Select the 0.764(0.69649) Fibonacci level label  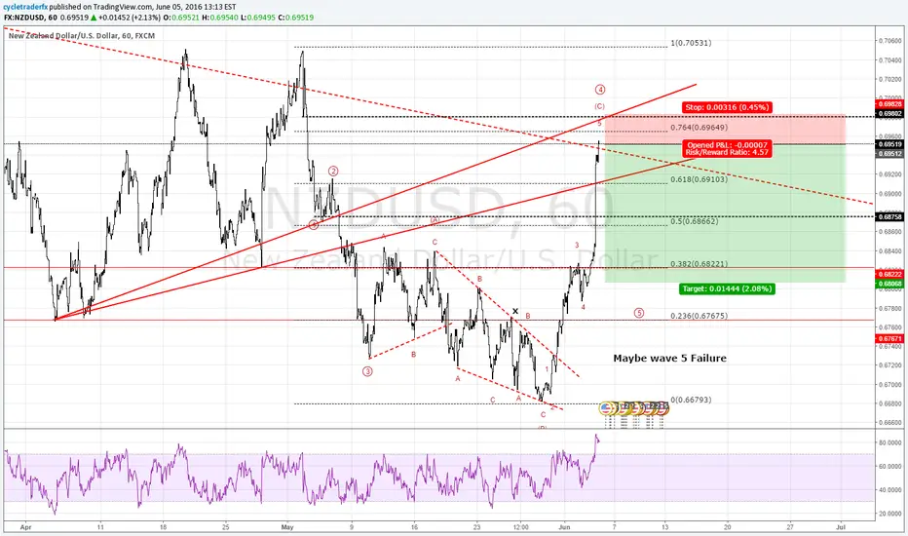pos(699,128)
